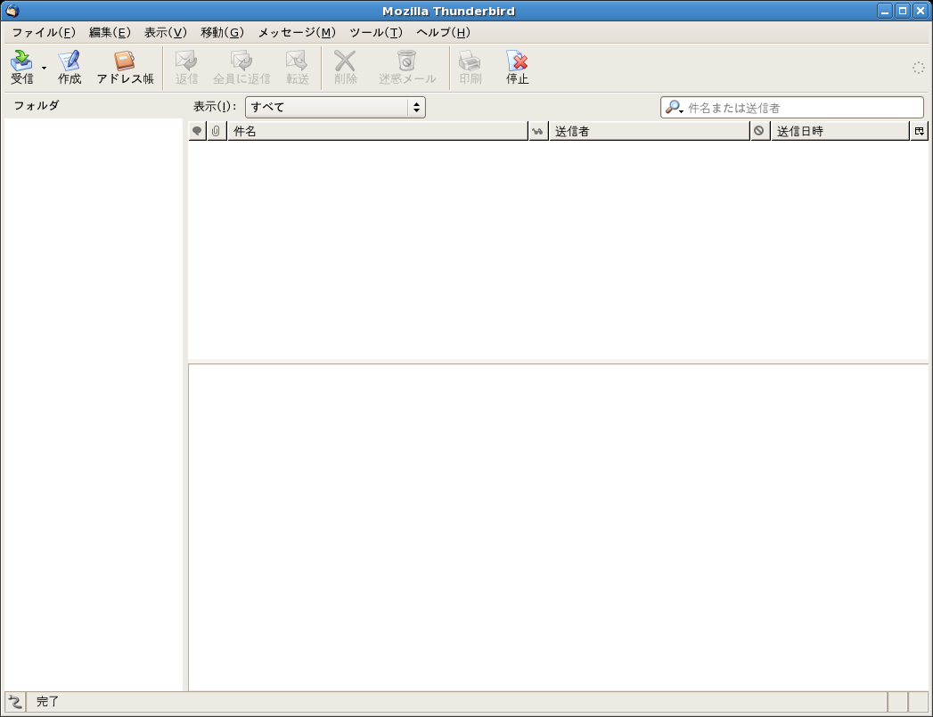Maximize the Thunderbird window
Image resolution: width=933 pixels, height=717 pixels.
903,11
